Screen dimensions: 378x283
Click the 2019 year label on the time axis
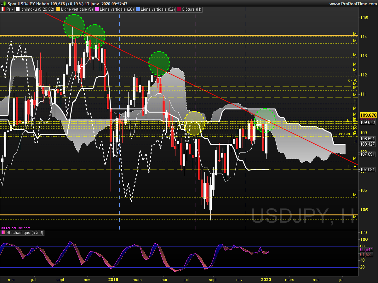tap(113, 279)
